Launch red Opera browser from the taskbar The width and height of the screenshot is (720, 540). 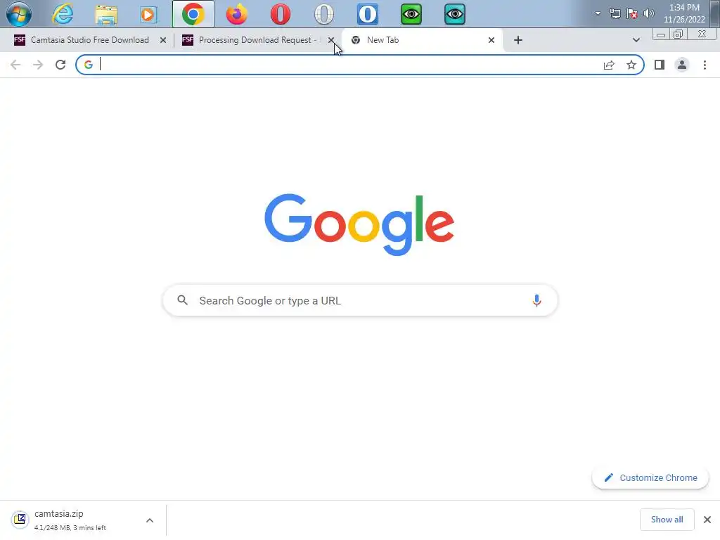pos(280,14)
